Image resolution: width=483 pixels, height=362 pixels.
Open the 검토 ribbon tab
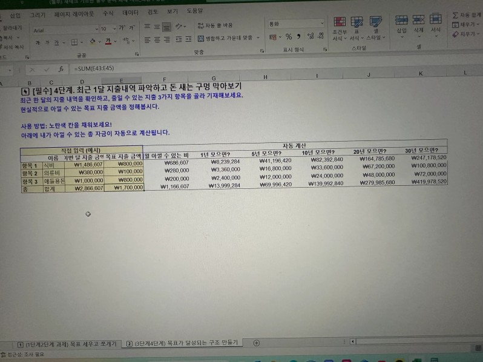click(x=153, y=12)
